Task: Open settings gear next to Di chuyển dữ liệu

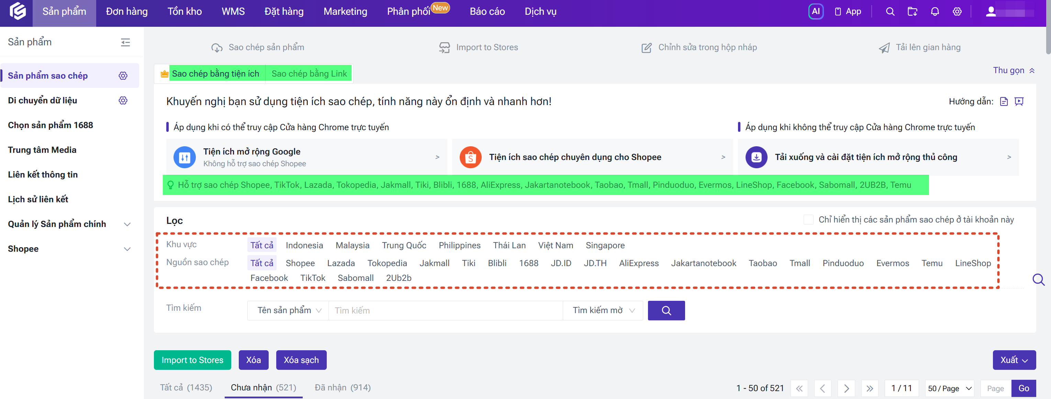Action: point(123,100)
